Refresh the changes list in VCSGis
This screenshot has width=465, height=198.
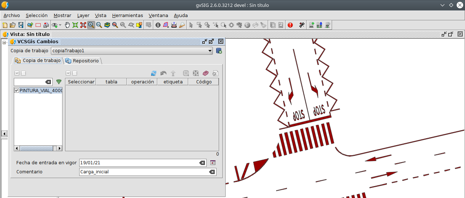pos(154,73)
